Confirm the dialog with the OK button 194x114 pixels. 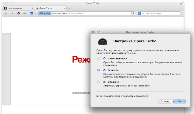pos(179,101)
